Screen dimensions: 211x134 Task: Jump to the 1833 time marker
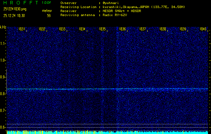(x=62, y=29)
